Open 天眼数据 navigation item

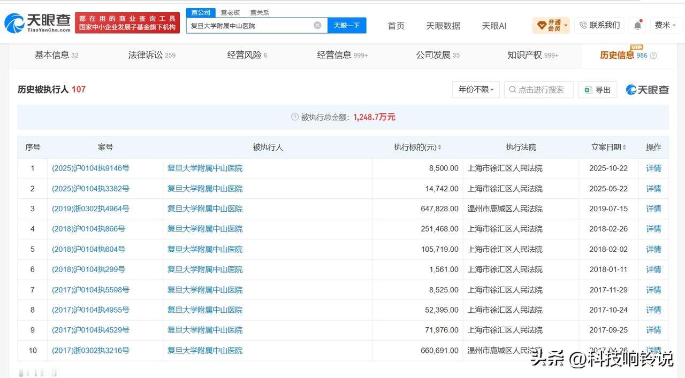click(443, 26)
